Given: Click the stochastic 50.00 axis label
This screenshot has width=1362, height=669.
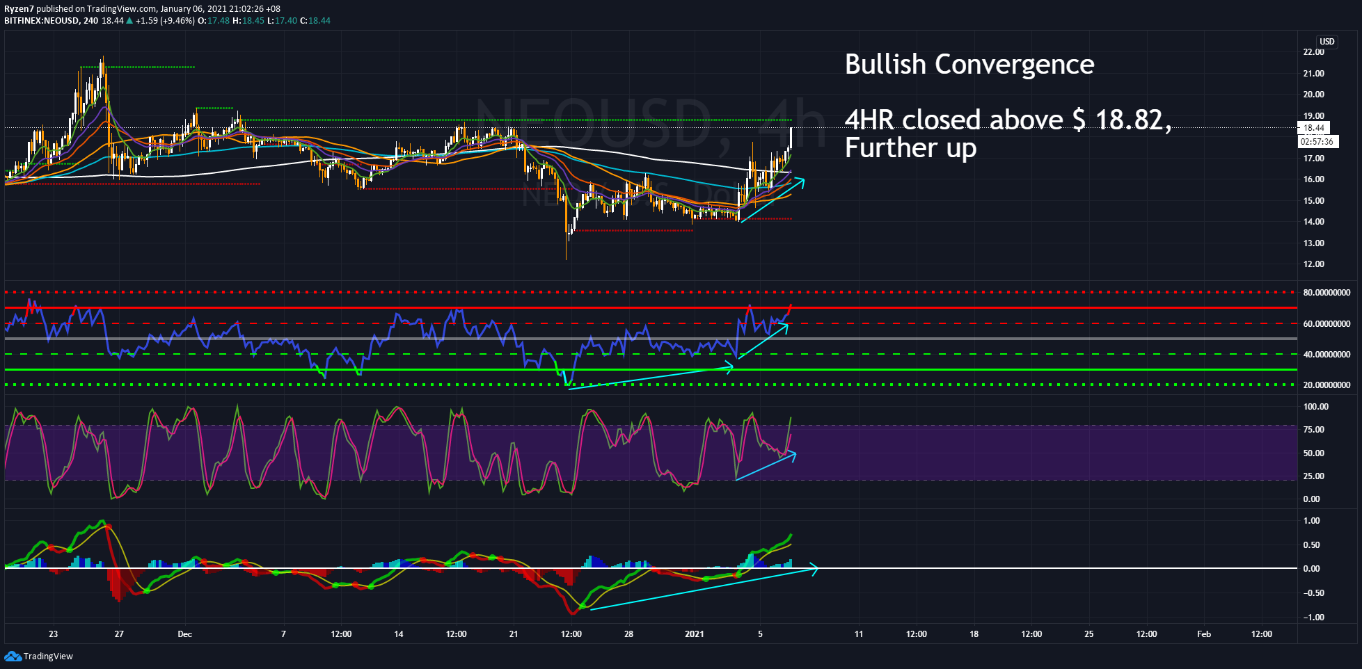Looking at the screenshot, I should pos(1314,453).
